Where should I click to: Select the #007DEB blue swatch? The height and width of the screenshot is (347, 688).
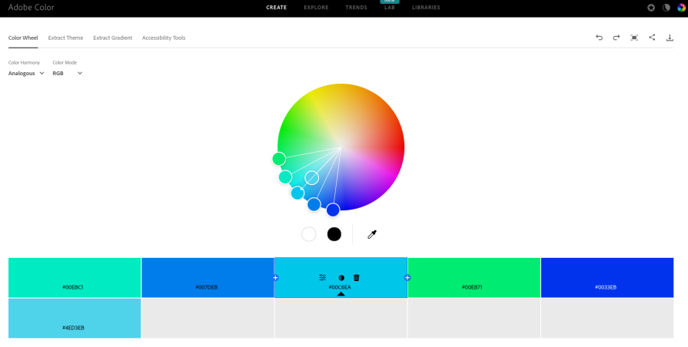(208, 278)
